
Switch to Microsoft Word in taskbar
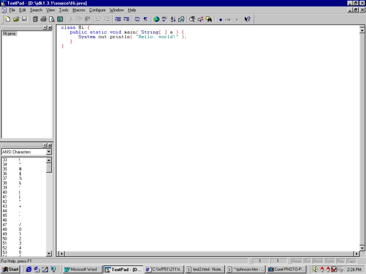point(82,269)
